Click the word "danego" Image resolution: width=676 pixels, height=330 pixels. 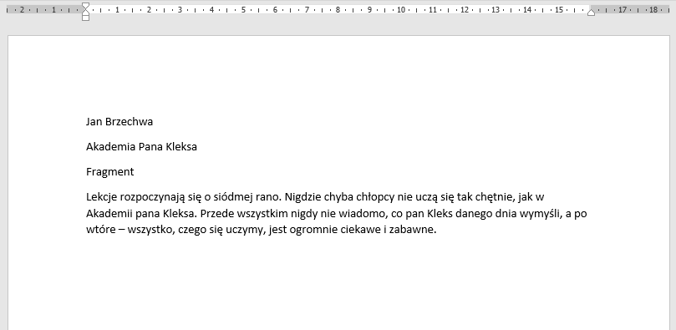click(474, 214)
